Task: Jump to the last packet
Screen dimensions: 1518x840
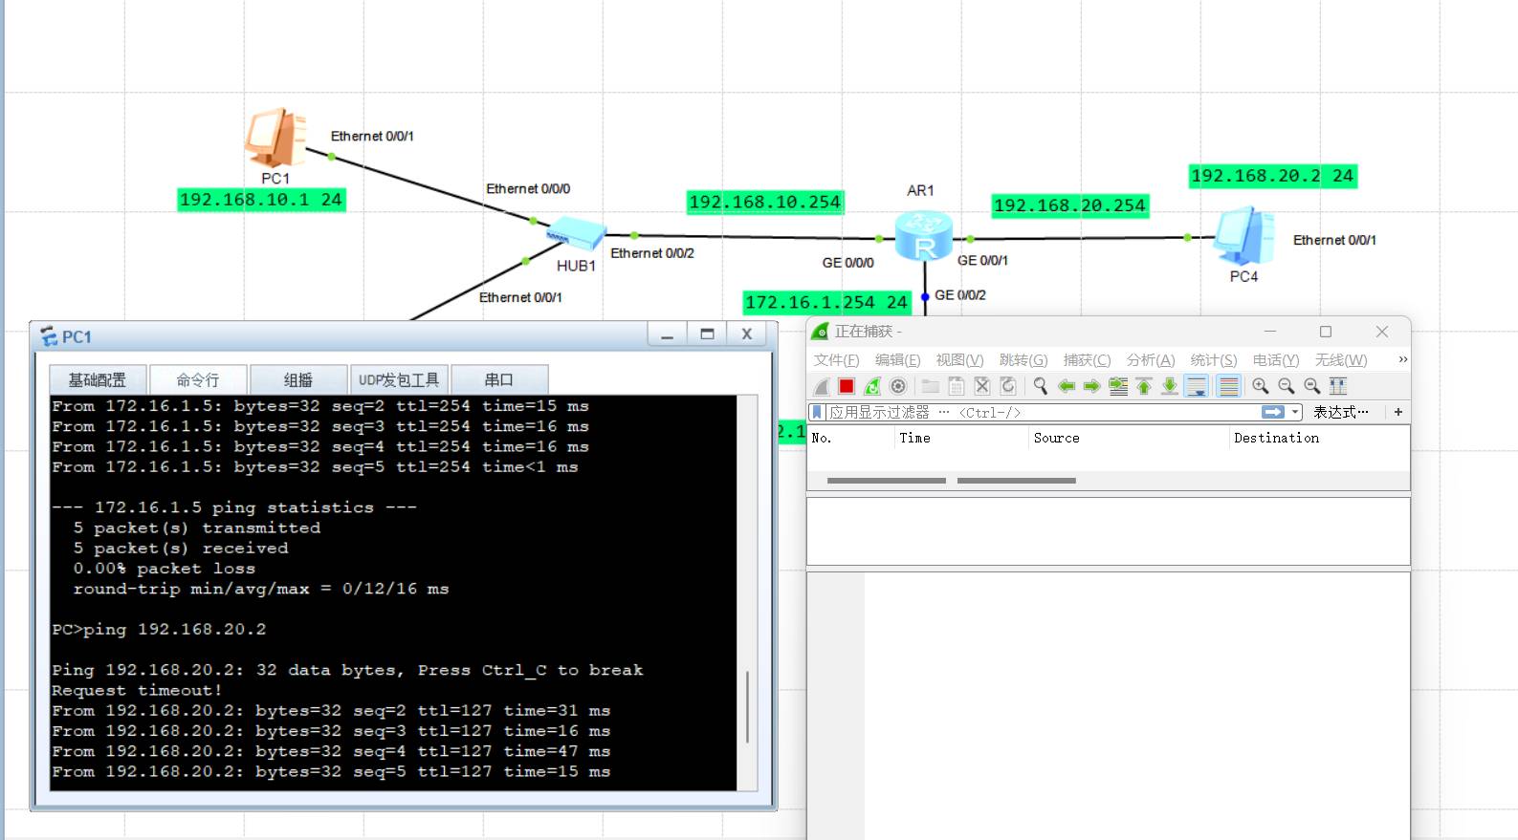Action: click(1170, 386)
